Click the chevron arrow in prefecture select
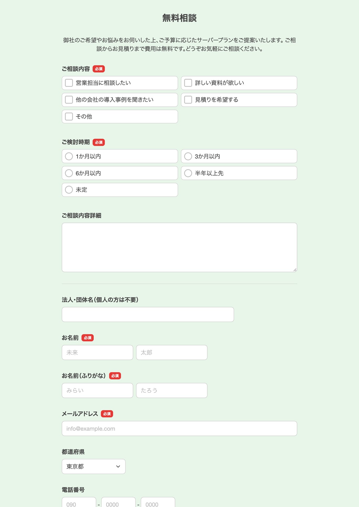 coord(118,466)
